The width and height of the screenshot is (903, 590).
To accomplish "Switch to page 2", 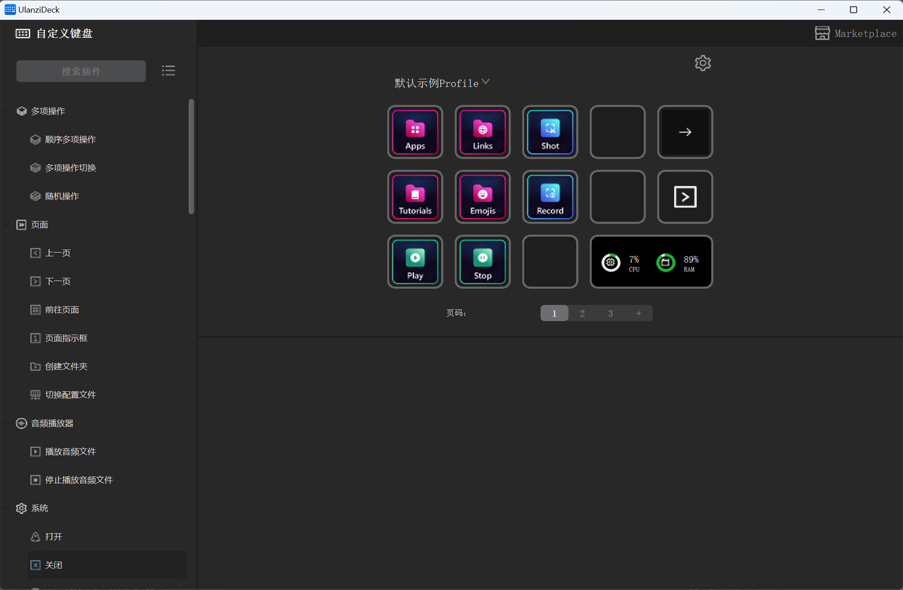I will 582,314.
